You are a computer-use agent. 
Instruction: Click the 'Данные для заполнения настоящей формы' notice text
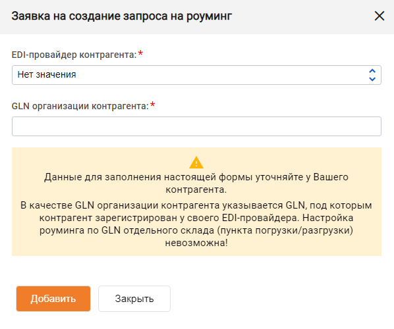pos(196,183)
